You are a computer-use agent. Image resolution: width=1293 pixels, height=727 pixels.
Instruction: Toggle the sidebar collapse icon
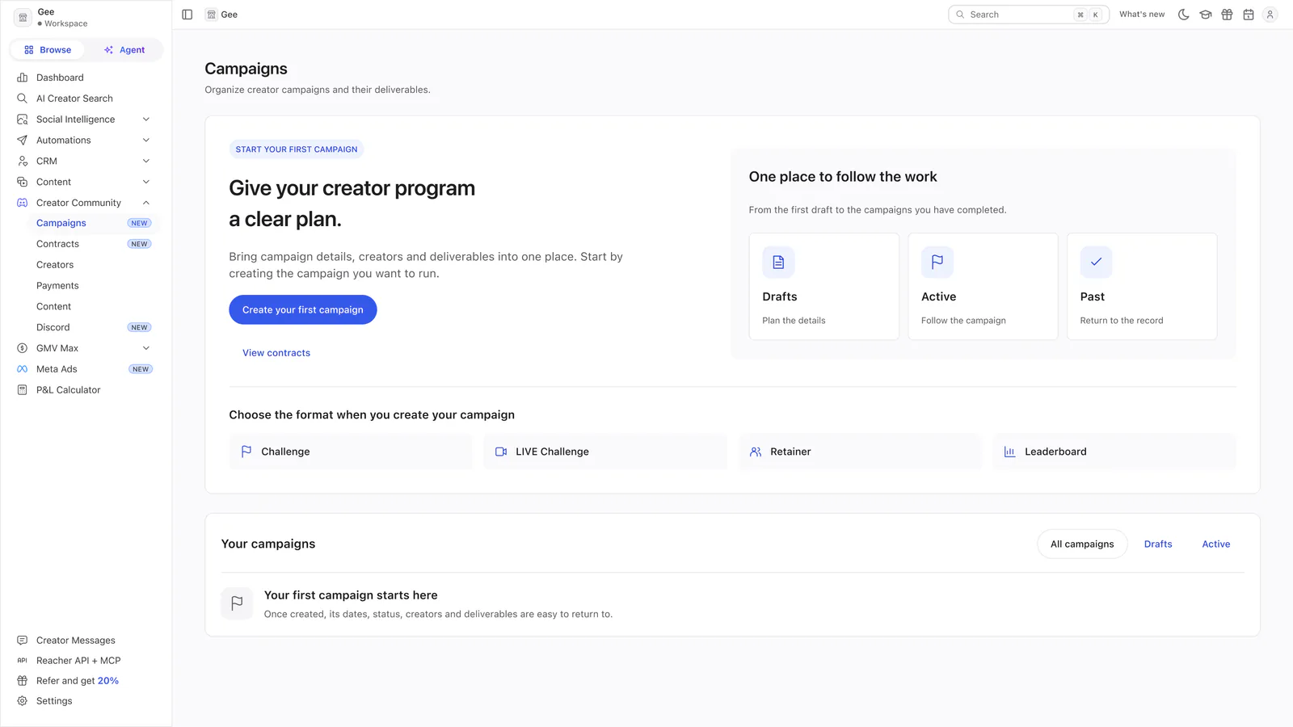point(187,15)
